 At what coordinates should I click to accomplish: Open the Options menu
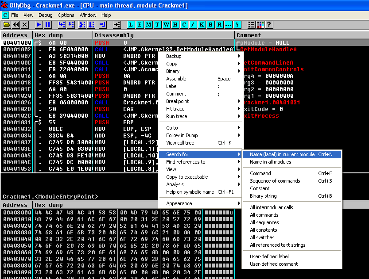[66, 15]
